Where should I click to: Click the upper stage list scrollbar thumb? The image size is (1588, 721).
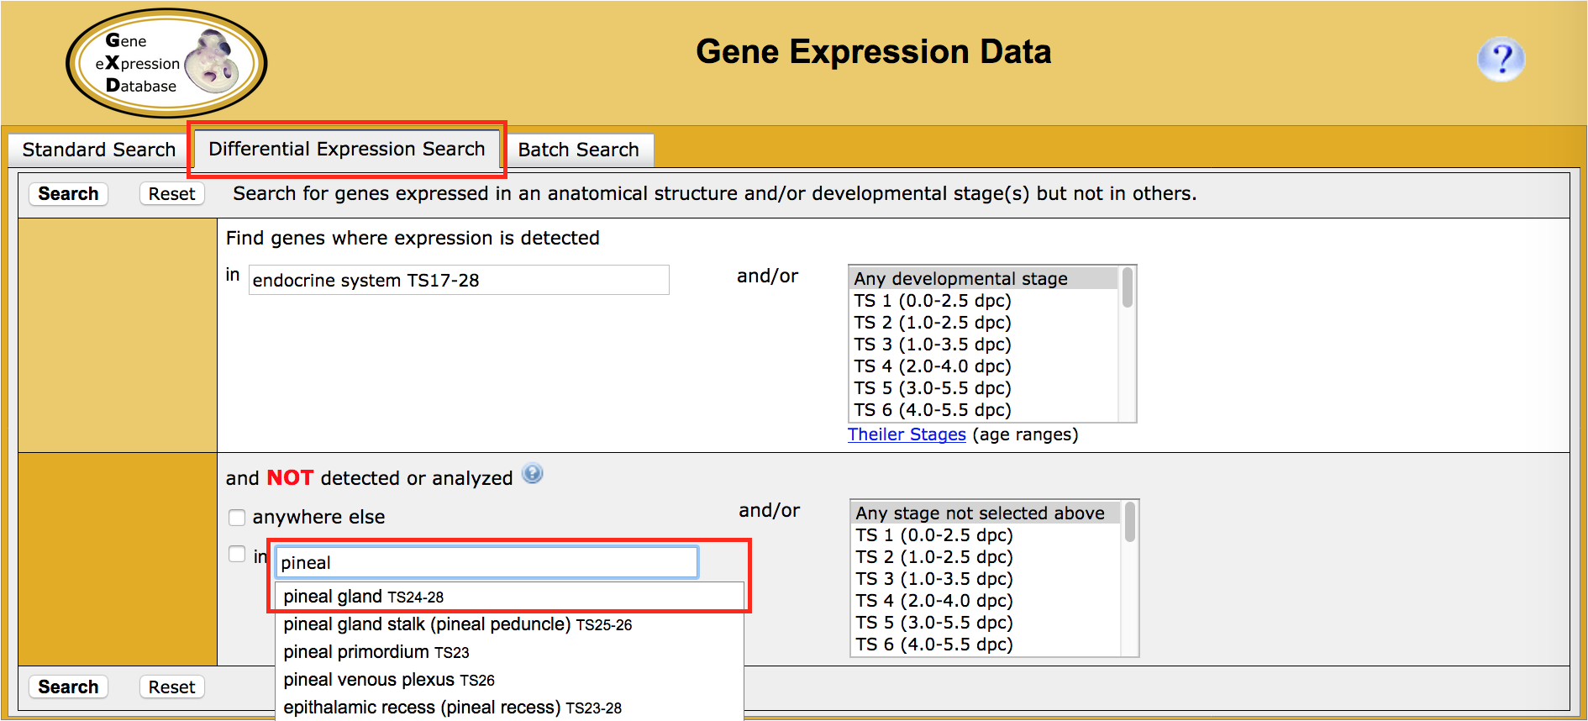tap(1128, 287)
